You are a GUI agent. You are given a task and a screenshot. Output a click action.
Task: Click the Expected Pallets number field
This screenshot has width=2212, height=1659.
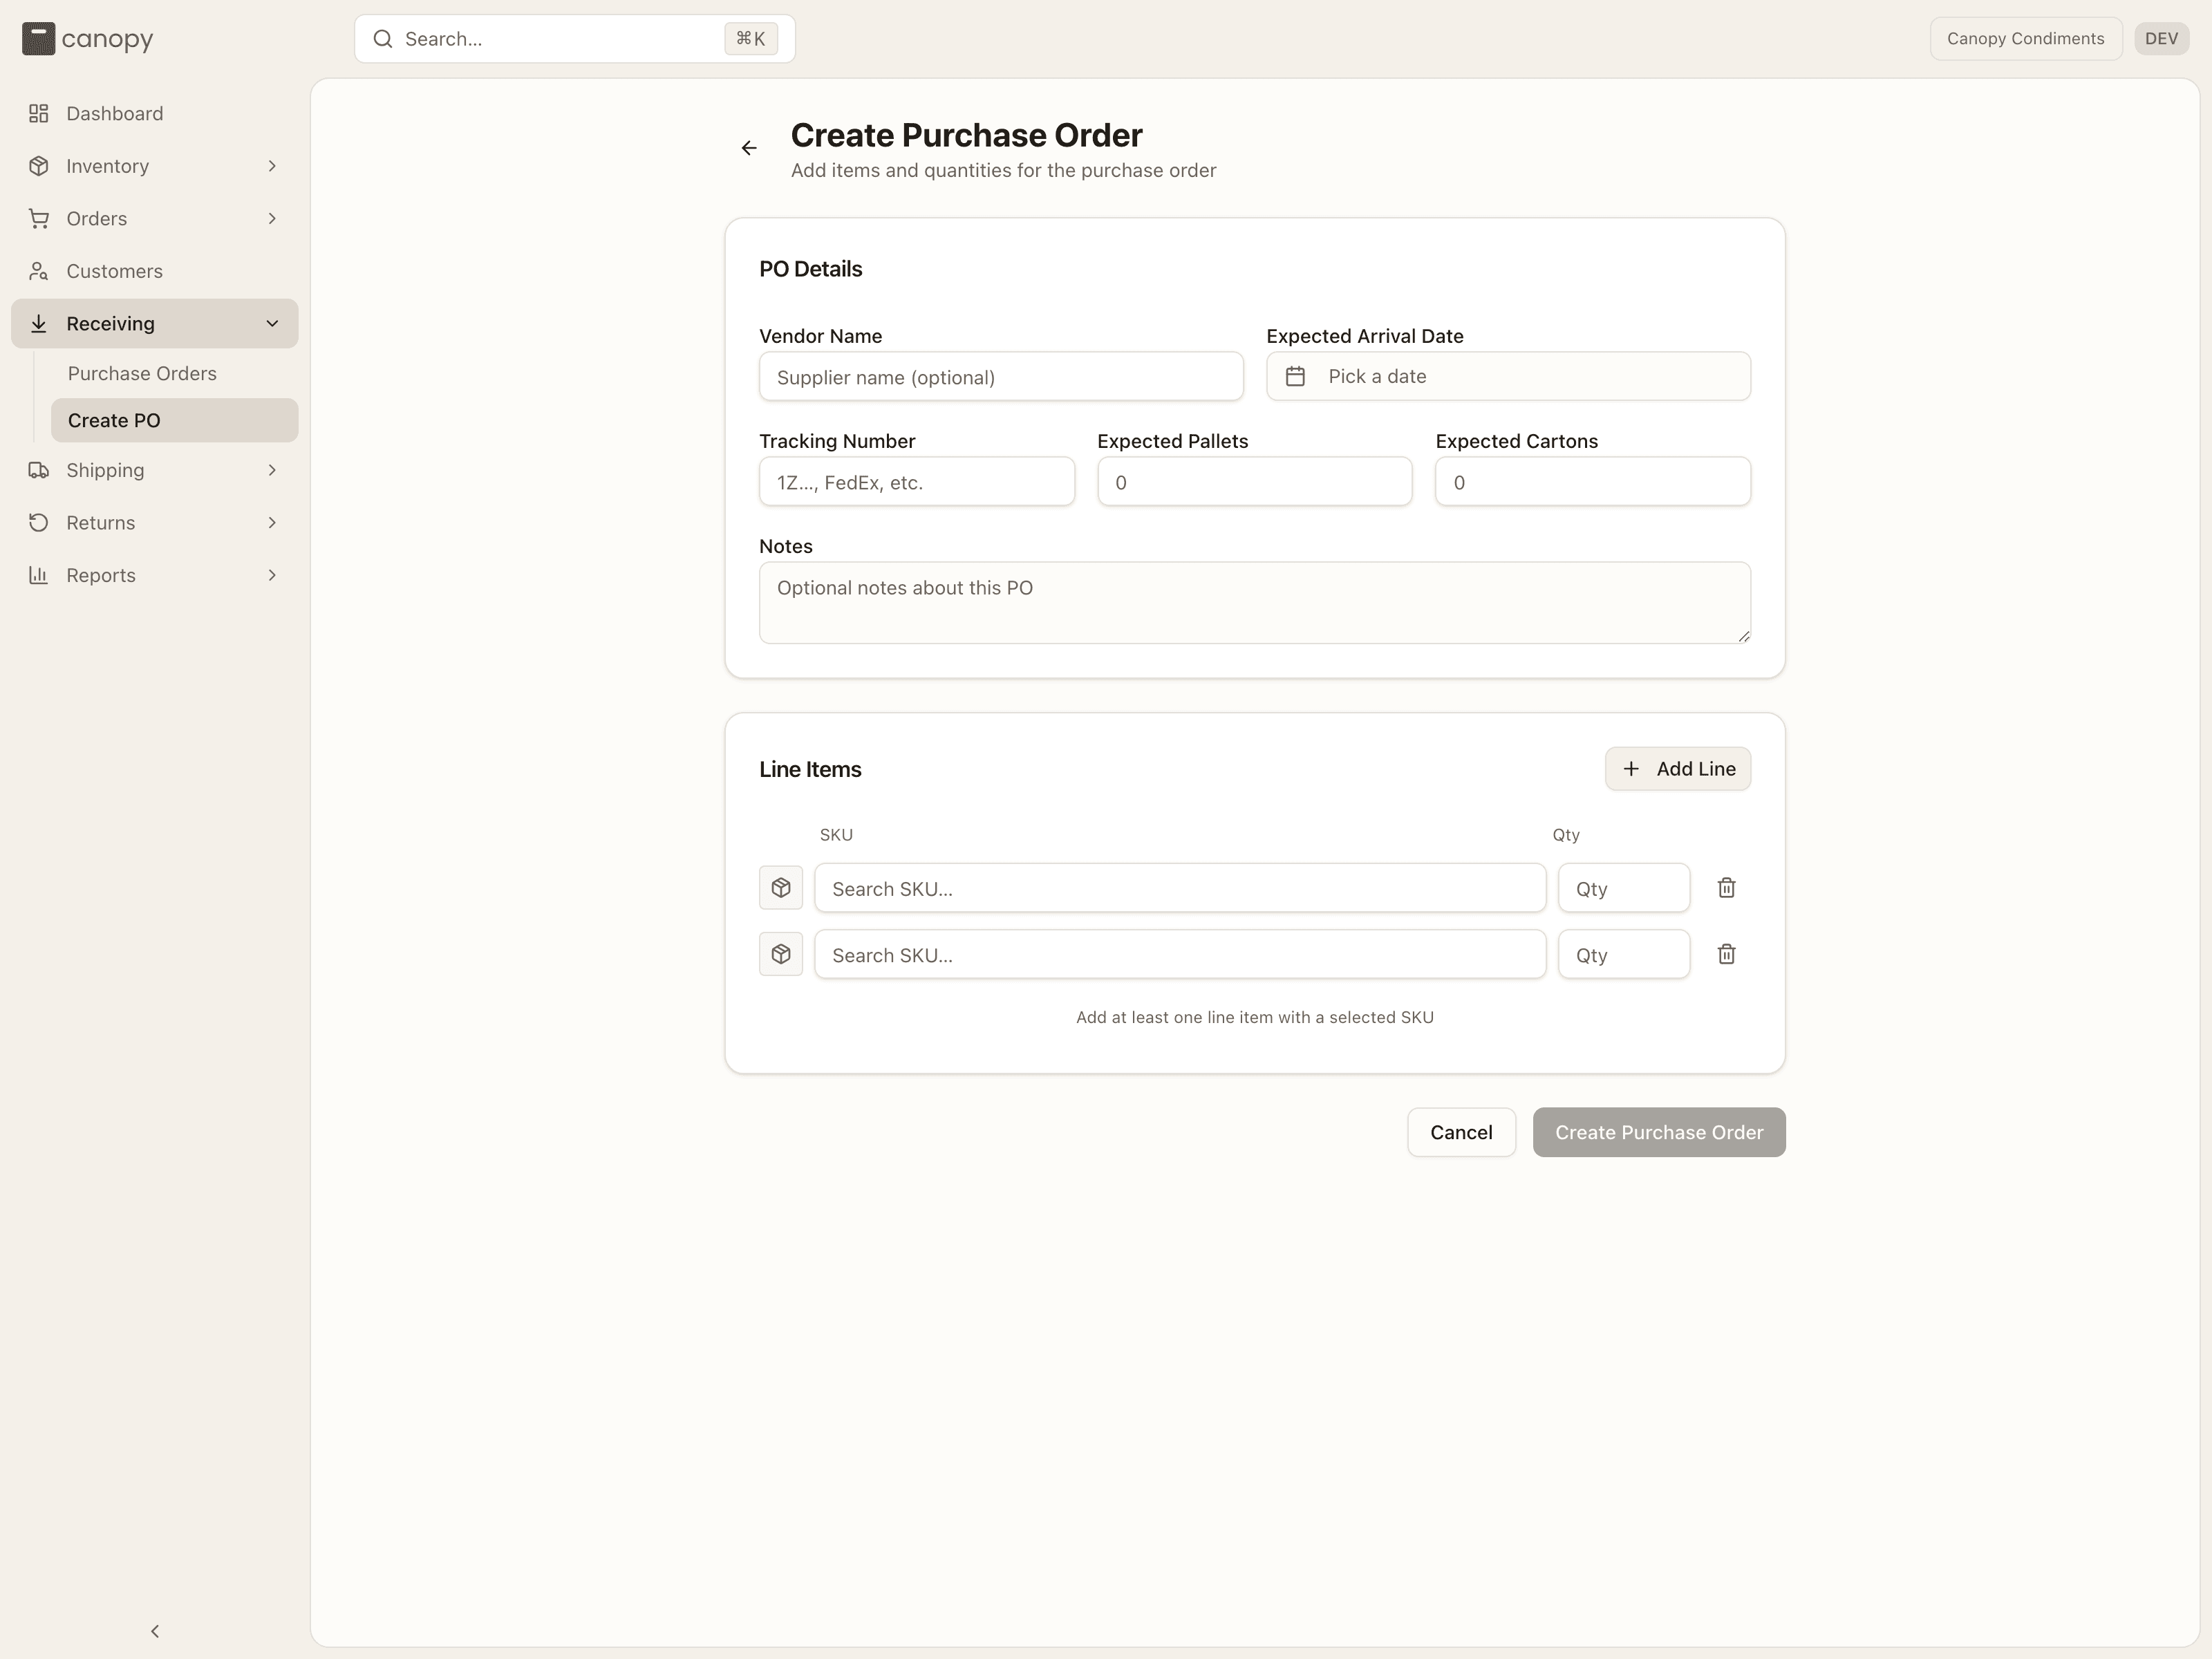point(1254,482)
